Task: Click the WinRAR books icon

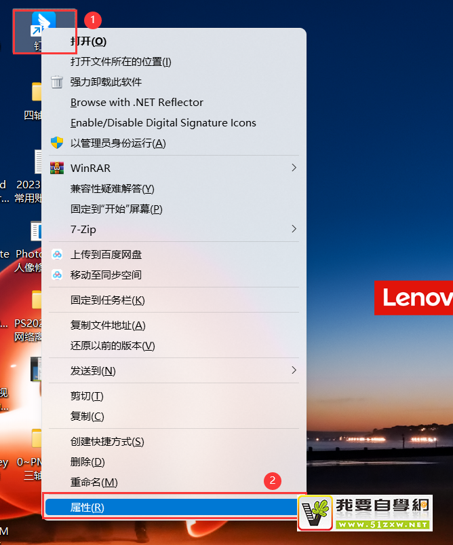Action: click(57, 168)
